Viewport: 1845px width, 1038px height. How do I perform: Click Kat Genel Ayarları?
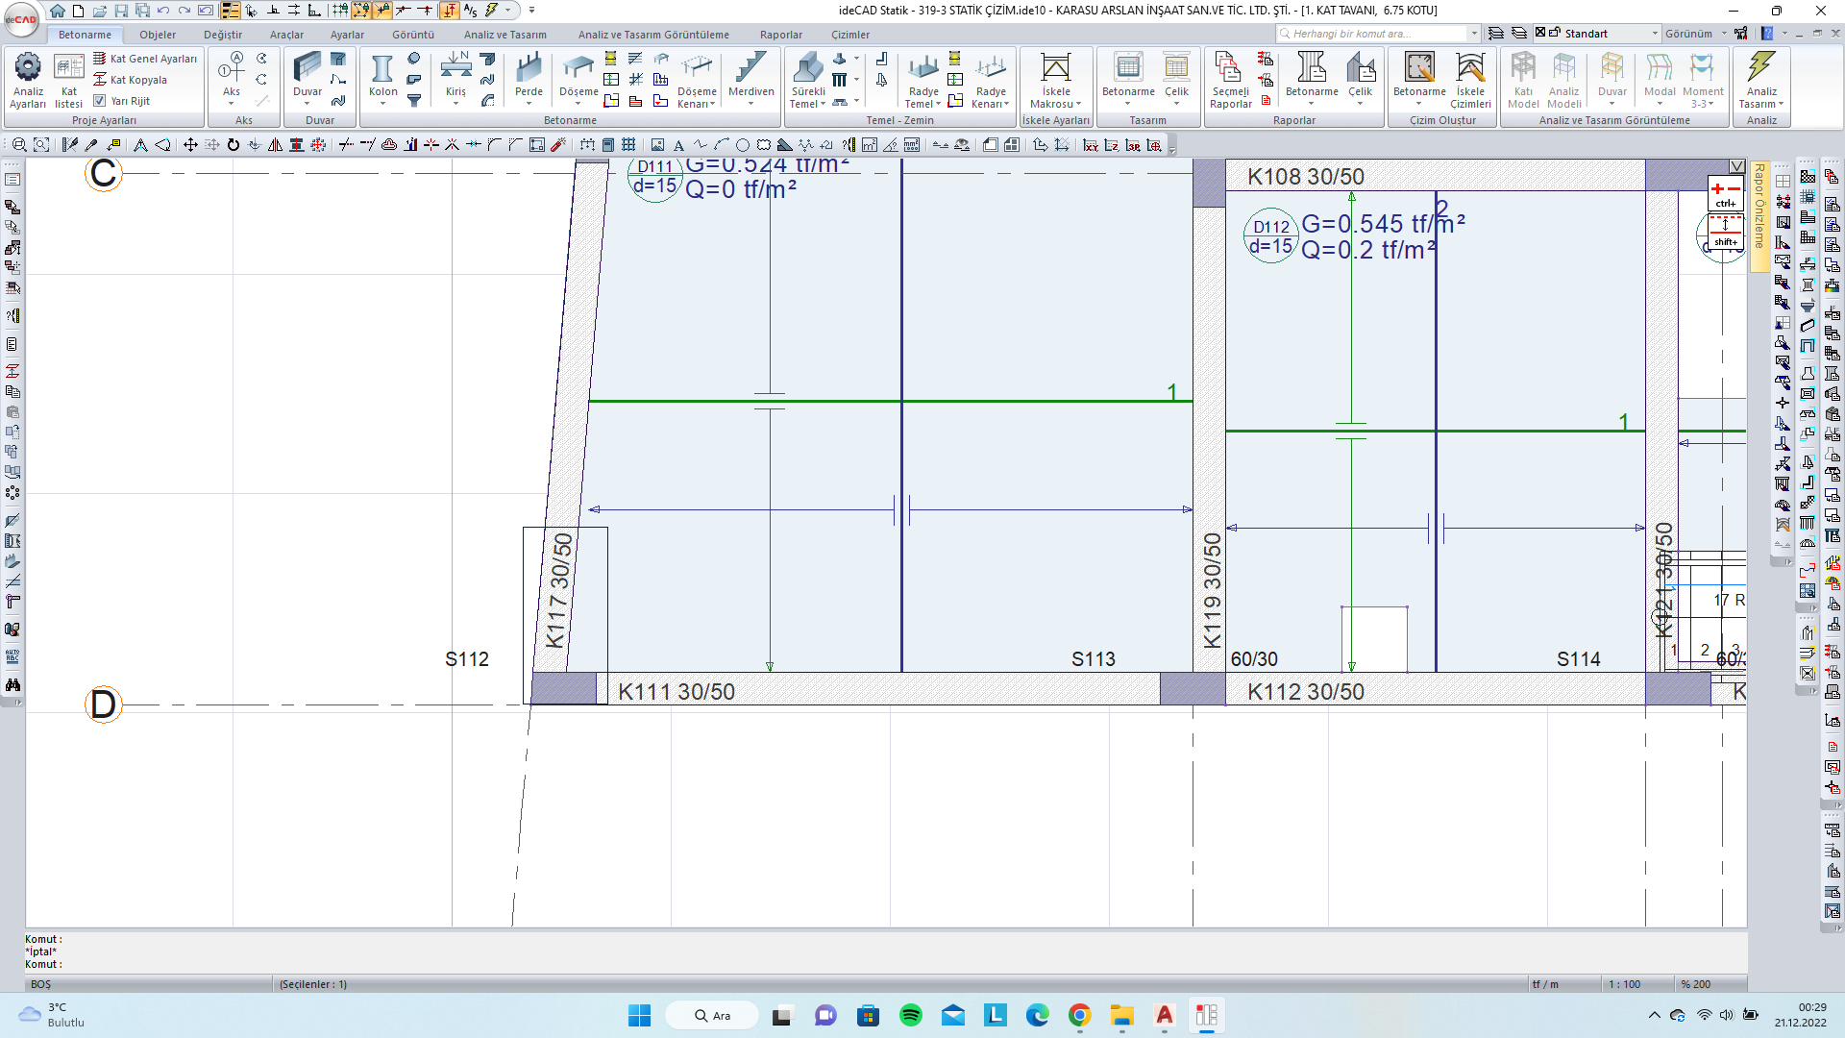(x=145, y=59)
